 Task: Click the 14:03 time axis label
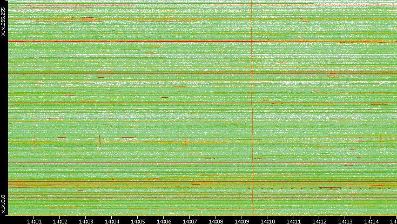pos(86,221)
